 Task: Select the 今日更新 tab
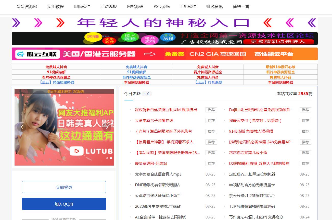[x=132, y=94]
